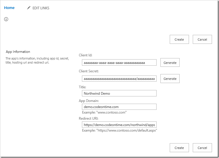Image resolution: width=219 pixels, height=158 pixels.
Task: Click the App Domain input field
Action: coord(119,107)
